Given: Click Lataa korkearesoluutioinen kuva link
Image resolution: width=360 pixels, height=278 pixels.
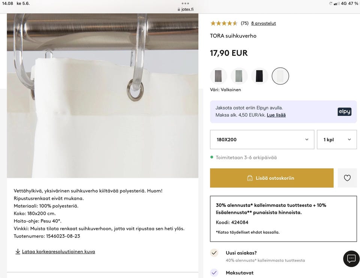Looking at the screenshot, I should click(x=58, y=251).
